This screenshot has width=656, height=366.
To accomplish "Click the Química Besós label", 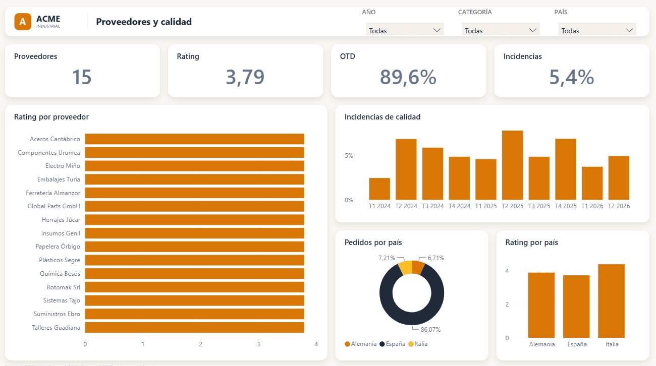I will (x=60, y=273).
